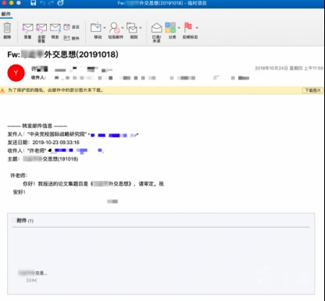Reply to the email
Image resolution: width=325 pixels, height=301 pixels.
[27, 28]
